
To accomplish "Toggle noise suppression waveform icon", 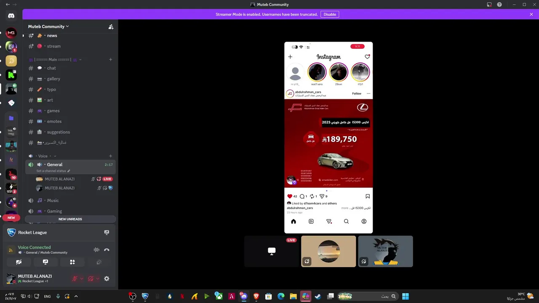I will 96,250.
